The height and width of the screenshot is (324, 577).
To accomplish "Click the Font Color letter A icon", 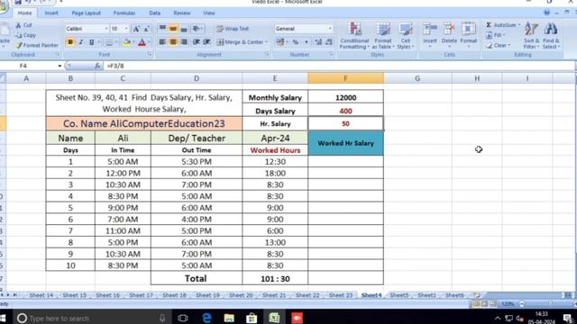I will (x=142, y=42).
